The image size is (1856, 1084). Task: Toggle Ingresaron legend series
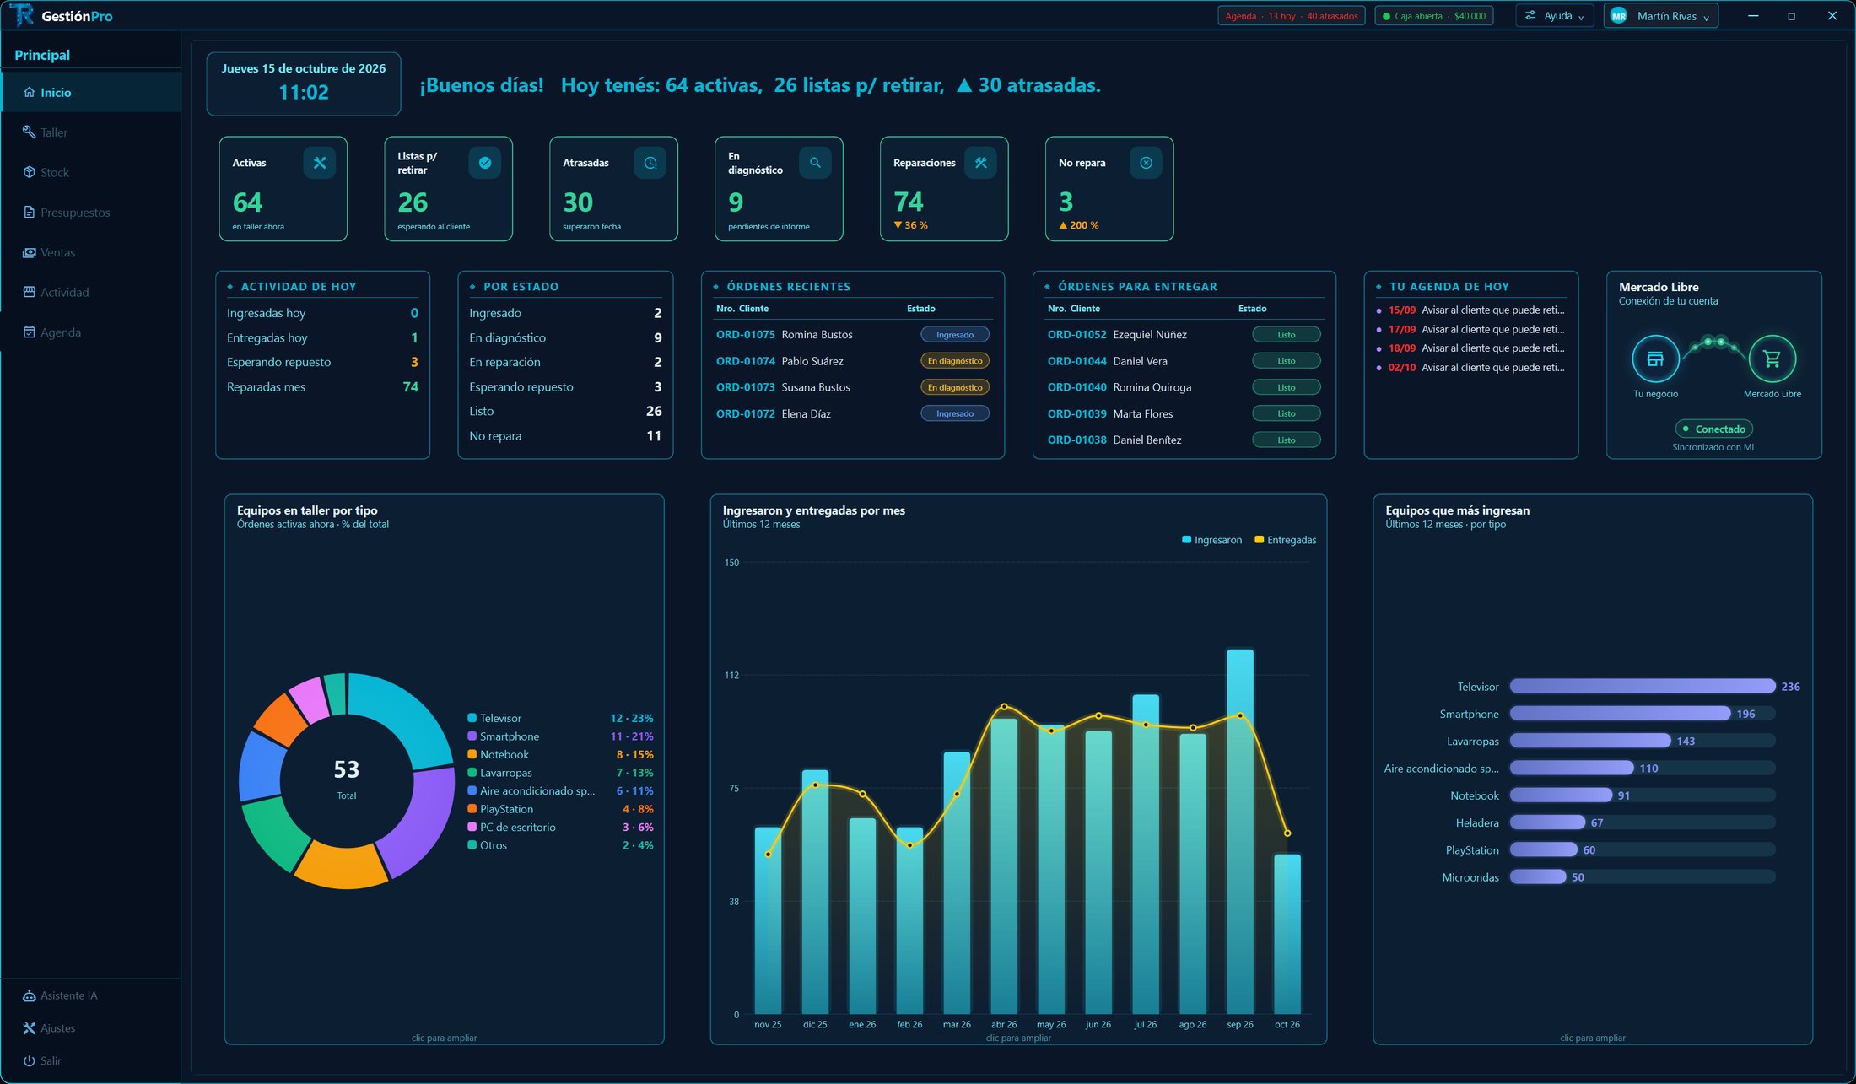(1212, 540)
